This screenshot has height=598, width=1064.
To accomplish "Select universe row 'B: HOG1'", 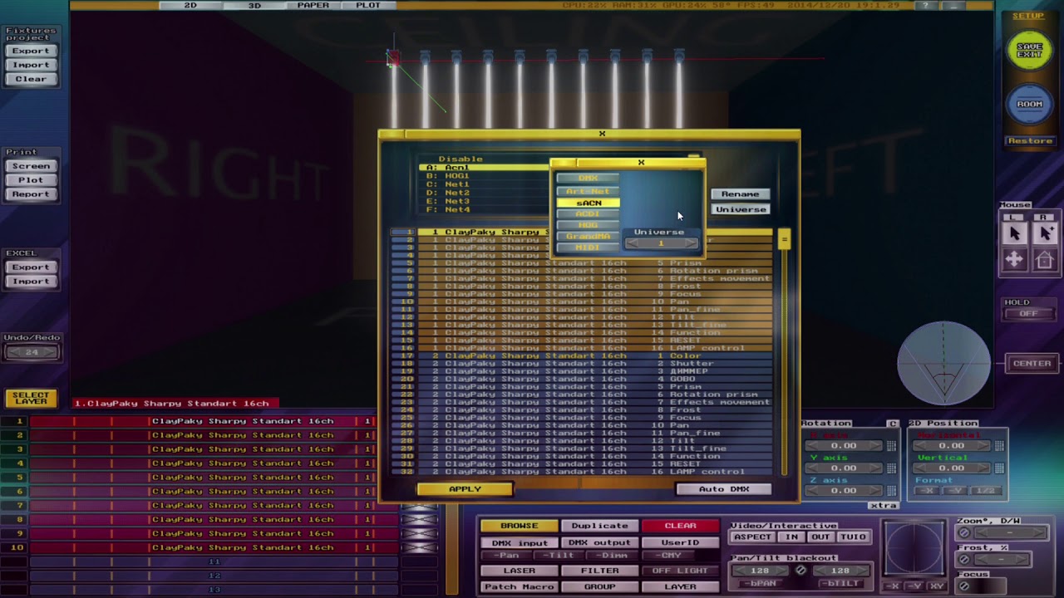I will 484,176.
